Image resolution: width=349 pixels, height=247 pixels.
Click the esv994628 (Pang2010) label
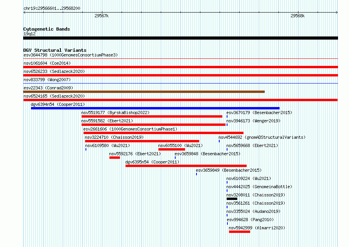point(250,220)
